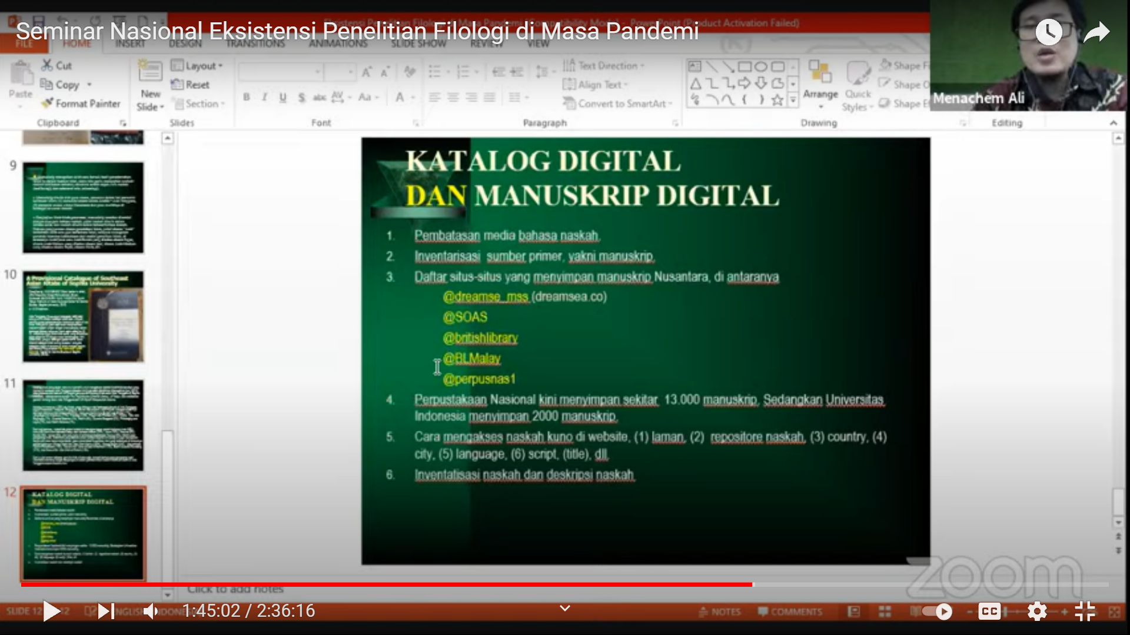Exit full screen mode
1130x635 pixels.
[x=1085, y=611]
